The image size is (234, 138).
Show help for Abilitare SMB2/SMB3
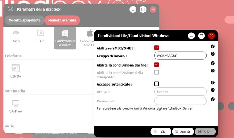pyautogui.click(x=212, y=46)
